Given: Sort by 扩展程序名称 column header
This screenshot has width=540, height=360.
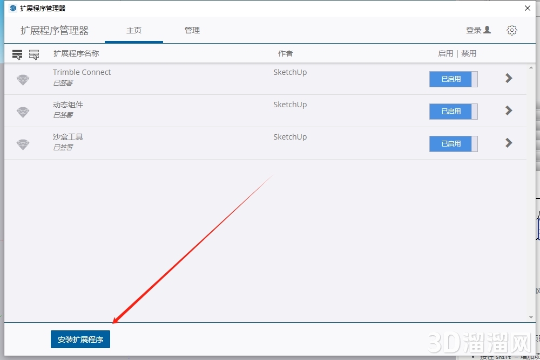Looking at the screenshot, I should coord(76,53).
